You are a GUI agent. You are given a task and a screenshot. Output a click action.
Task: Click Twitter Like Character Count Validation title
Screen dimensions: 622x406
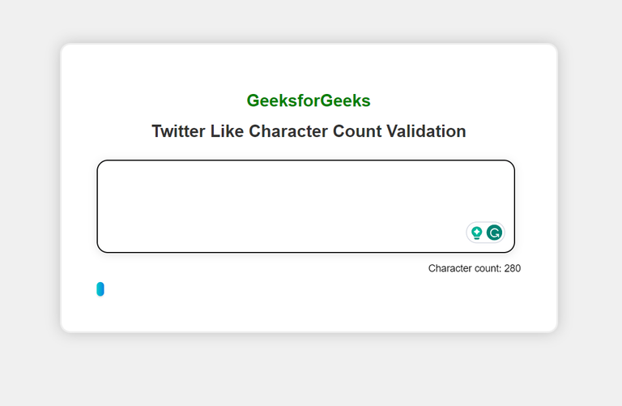309,131
